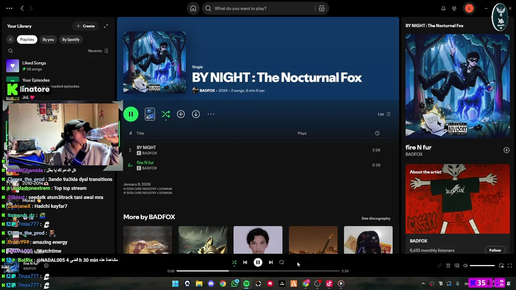Open the user profile avatar menu

469,8
